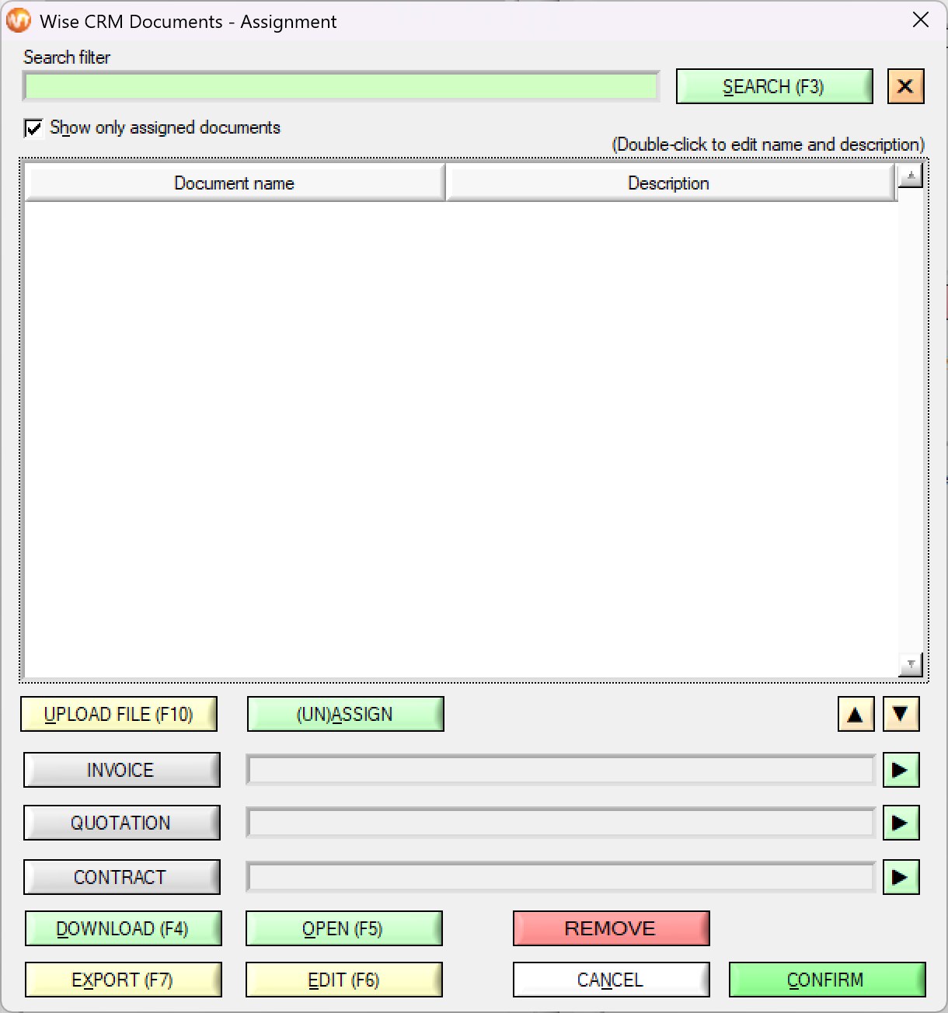The height and width of the screenshot is (1013, 948).
Task: Click the list scrollbar up arrow
Action: point(911,176)
